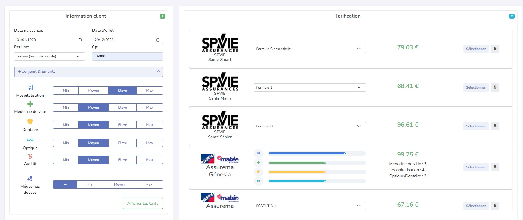
Task: Click the Cp postal code field
Action: 127,56
